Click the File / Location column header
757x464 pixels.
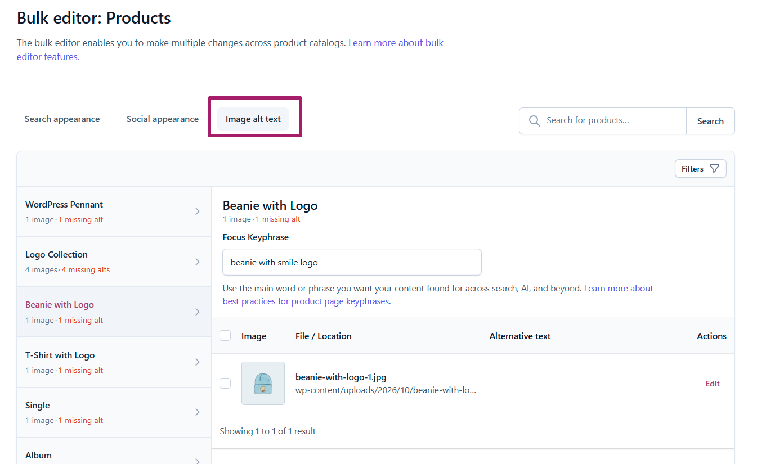[323, 336]
